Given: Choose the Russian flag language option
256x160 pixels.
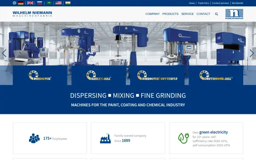Looking at the screenshot, I should (x=40, y=3).
